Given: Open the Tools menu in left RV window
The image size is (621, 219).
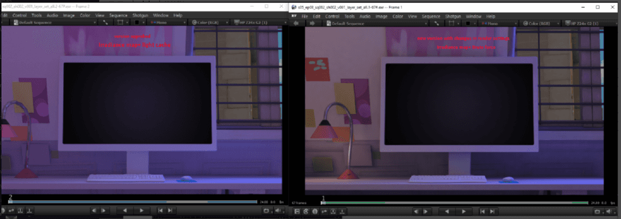Looking at the screenshot, I should (36, 15).
